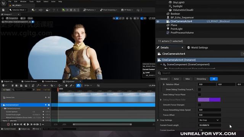Select BP_Echo_Sequencer in the outliner
This screenshot has width=244, height=137.
point(182,18)
